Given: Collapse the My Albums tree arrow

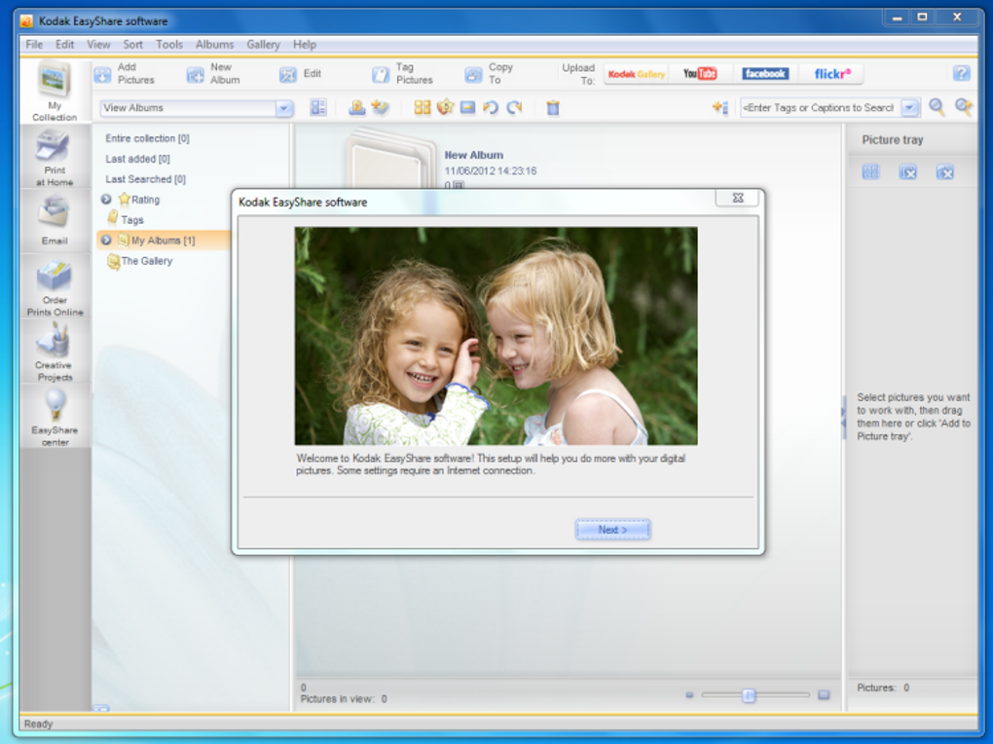Looking at the screenshot, I should pos(106,240).
